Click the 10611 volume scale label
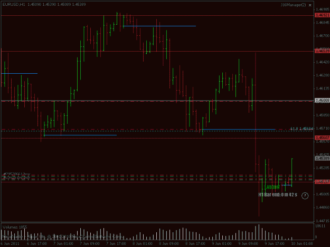This screenshot has height=247, width=330. [x=320, y=226]
